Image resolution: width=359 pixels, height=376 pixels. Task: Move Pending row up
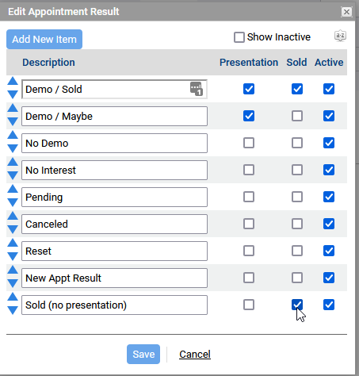tap(13, 189)
